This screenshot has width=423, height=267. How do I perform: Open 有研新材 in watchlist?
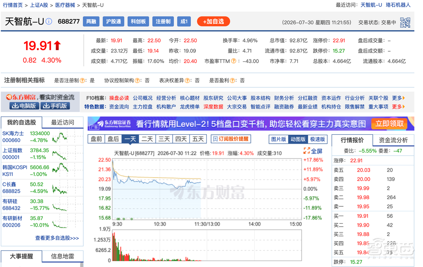[12, 218]
